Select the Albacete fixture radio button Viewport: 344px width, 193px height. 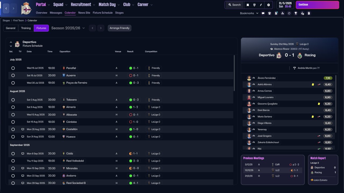pos(13,115)
